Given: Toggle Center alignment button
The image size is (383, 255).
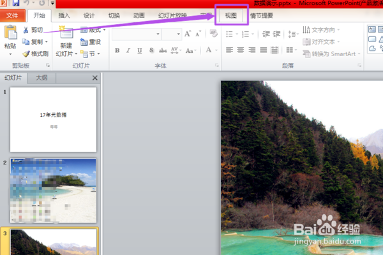Looking at the screenshot, I should tap(241, 50).
